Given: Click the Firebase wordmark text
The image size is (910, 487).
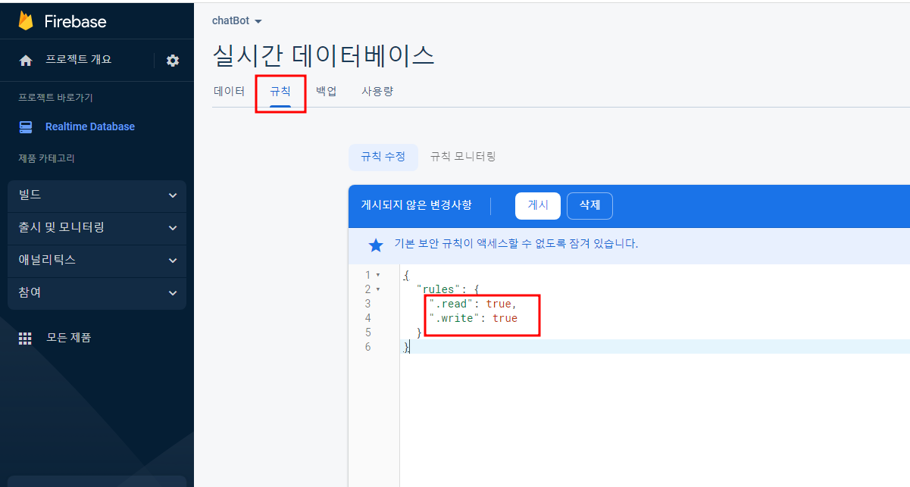Looking at the screenshot, I should [75, 21].
